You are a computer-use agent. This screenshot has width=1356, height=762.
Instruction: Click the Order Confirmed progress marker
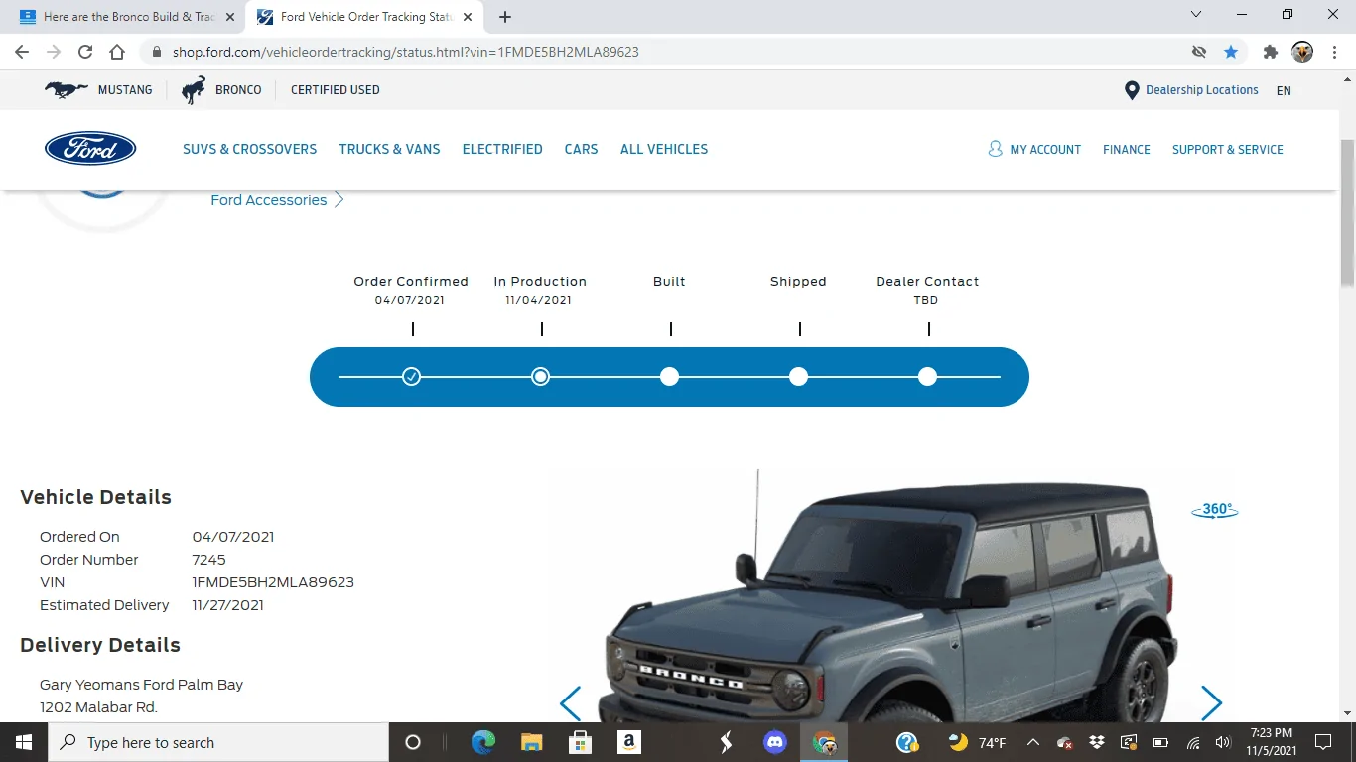[x=411, y=376]
